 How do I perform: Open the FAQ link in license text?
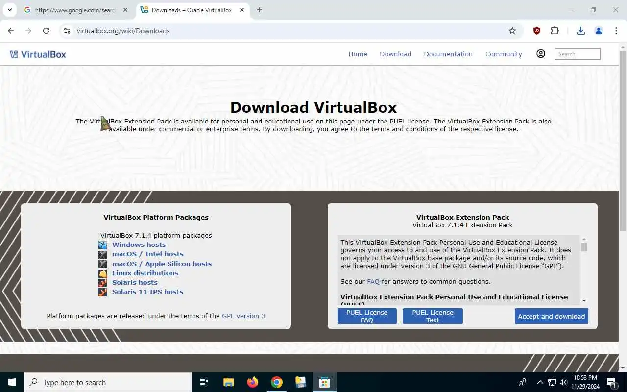pyautogui.click(x=373, y=282)
